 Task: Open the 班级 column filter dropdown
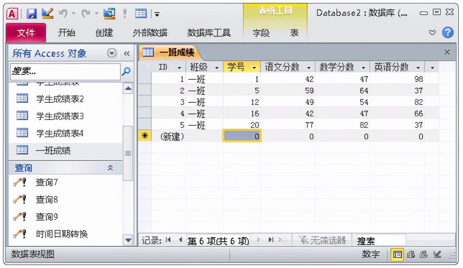(x=217, y=68)
